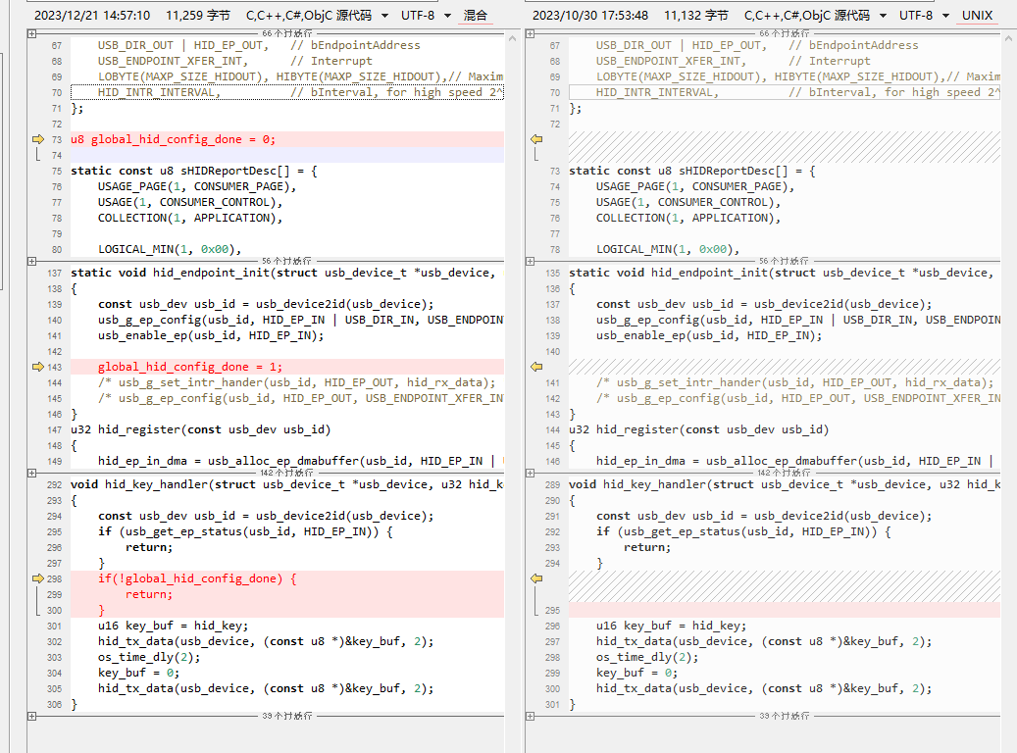Click right pane's copy-left arrow below line 140
The height and width of the screenshot is (753, 1017).
(536, 367)
